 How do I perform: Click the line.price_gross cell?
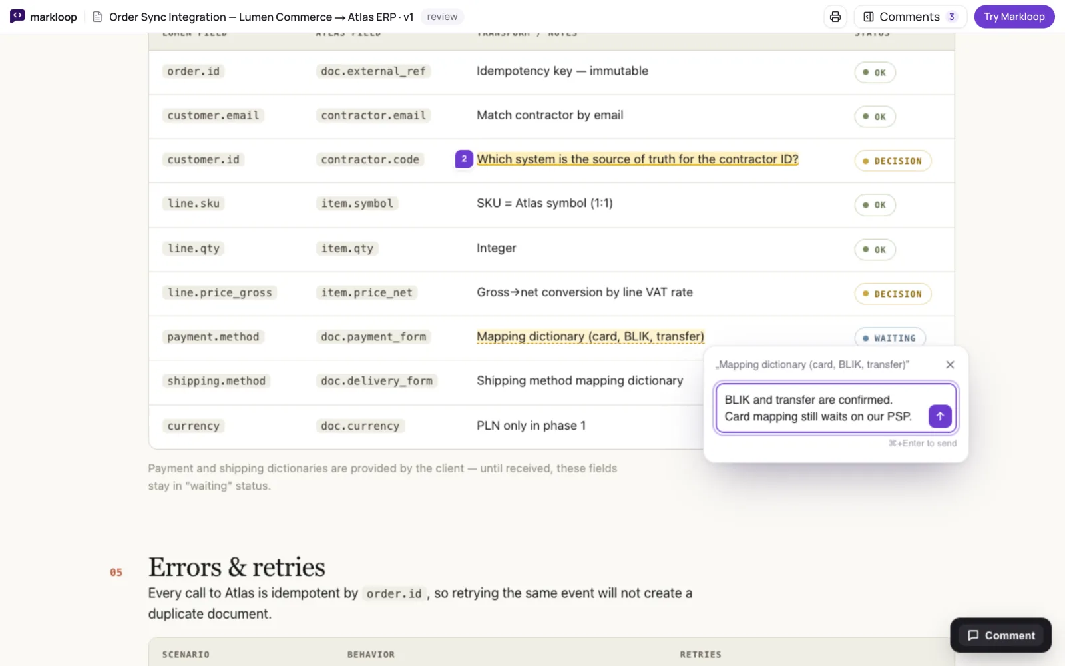[220, 292]
